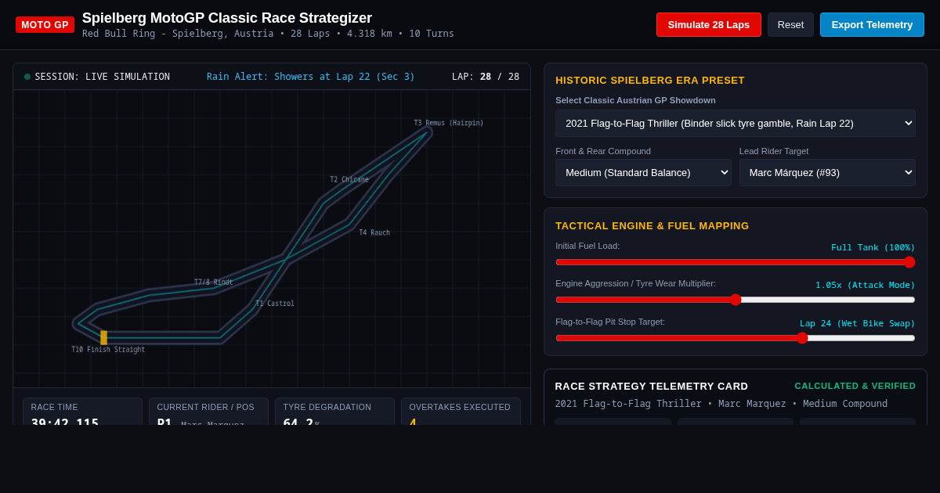Click 'Historic Spielberg Era Preset' heading
940x493 pixels.
click(x=650, y=80)
